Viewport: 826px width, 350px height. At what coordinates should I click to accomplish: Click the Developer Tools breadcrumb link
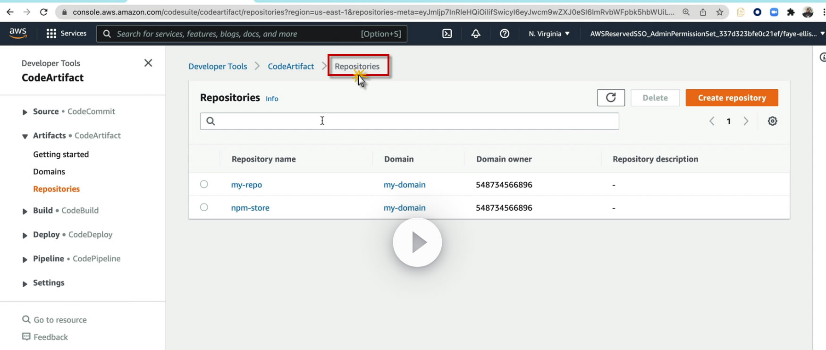[218, 67]
